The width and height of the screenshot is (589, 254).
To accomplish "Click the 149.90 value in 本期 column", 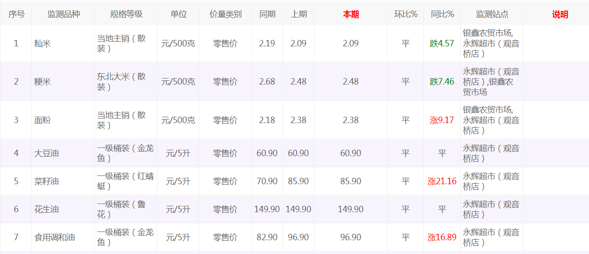I will coord(351,209).
